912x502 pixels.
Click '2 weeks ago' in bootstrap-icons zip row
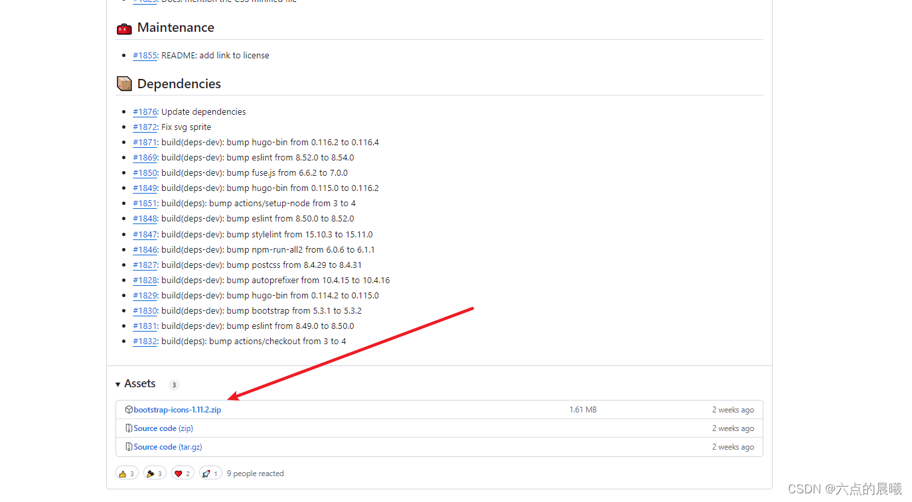pos(733,410)
